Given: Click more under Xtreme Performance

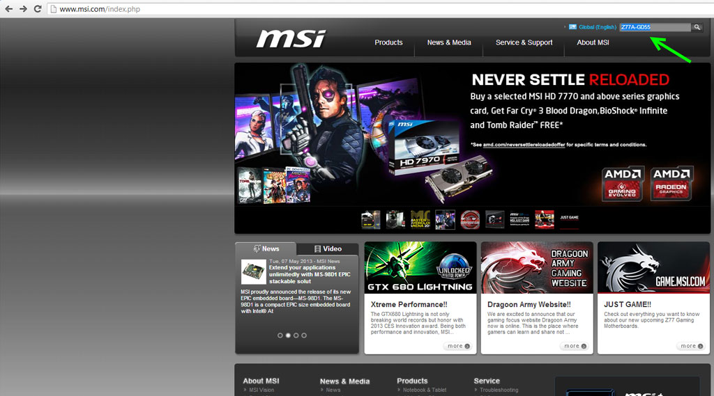Looking at the screenshot, I should [x=458, y=346].
